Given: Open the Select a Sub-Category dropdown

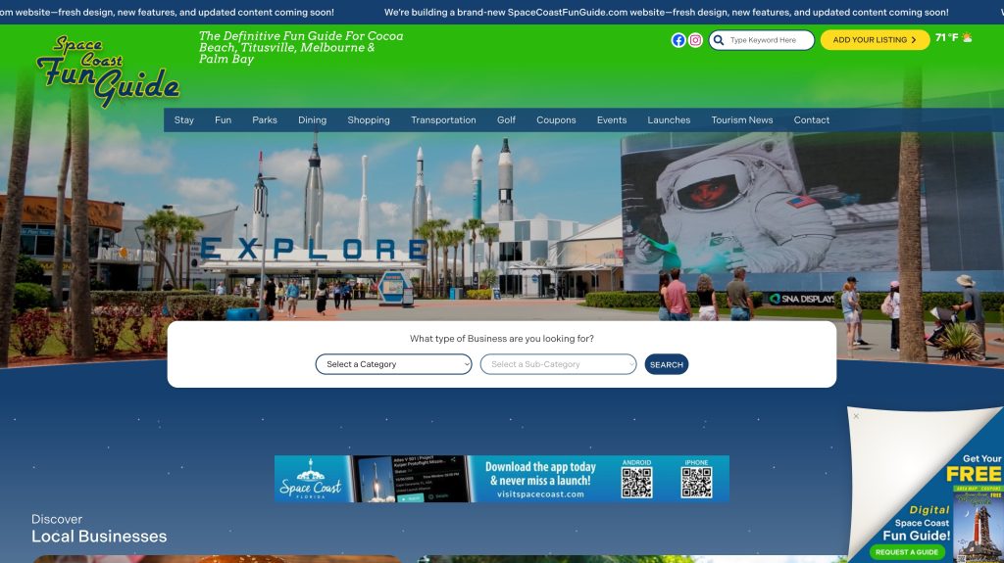Looking at the screenshot, I should [558, 364].
